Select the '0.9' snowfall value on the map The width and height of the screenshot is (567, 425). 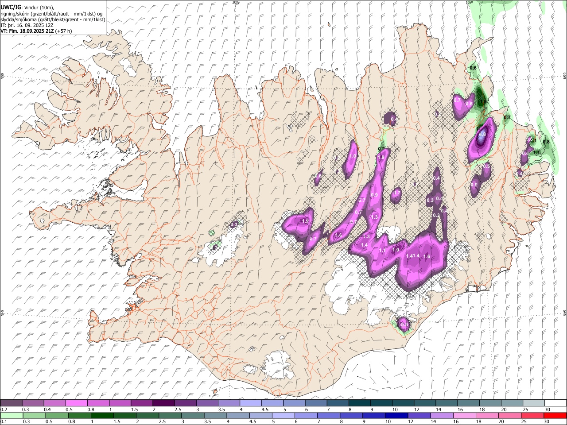click(374, 195)
